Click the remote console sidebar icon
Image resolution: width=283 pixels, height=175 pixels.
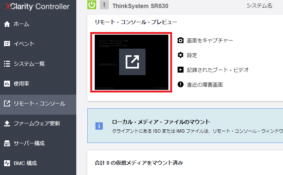pos(7,104)
